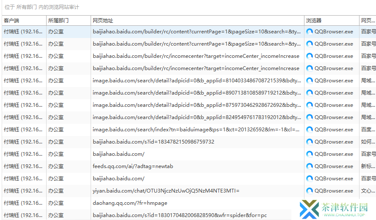Sort by the 浏览器 column header
Viewport: 376px width, 220px height.
[x=332, y=21]
